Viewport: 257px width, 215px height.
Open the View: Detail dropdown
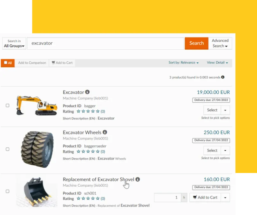tap(217, 63)
